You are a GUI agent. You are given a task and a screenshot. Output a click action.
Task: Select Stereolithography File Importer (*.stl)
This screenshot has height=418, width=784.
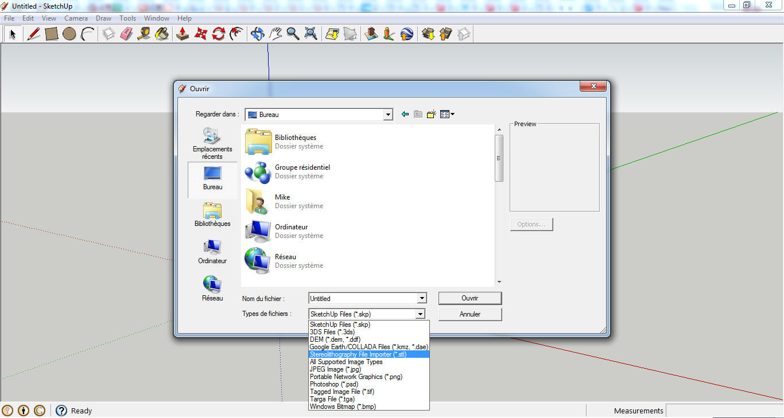(x=369, y=354)
